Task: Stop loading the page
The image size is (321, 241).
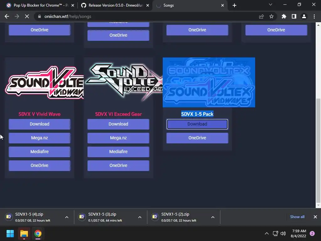Action: point(27,16)
